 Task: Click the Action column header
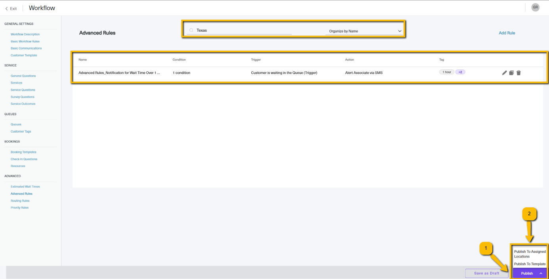[x=350, y=60]
